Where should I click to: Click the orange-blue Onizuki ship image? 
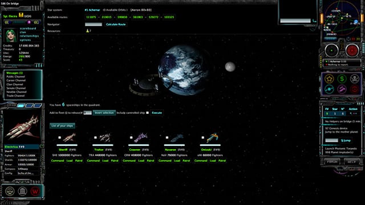coord(212,137)
